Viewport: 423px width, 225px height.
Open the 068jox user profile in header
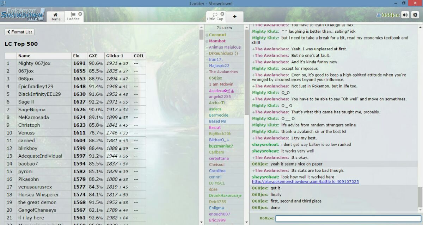click(x=388, y=15)
